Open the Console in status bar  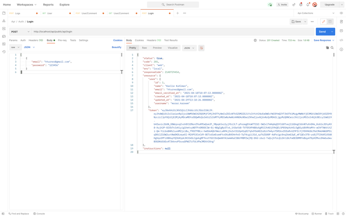39,214
